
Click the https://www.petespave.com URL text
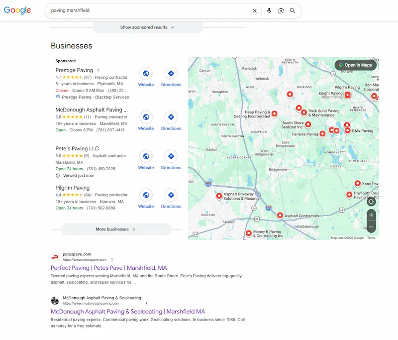coord(85,260)
